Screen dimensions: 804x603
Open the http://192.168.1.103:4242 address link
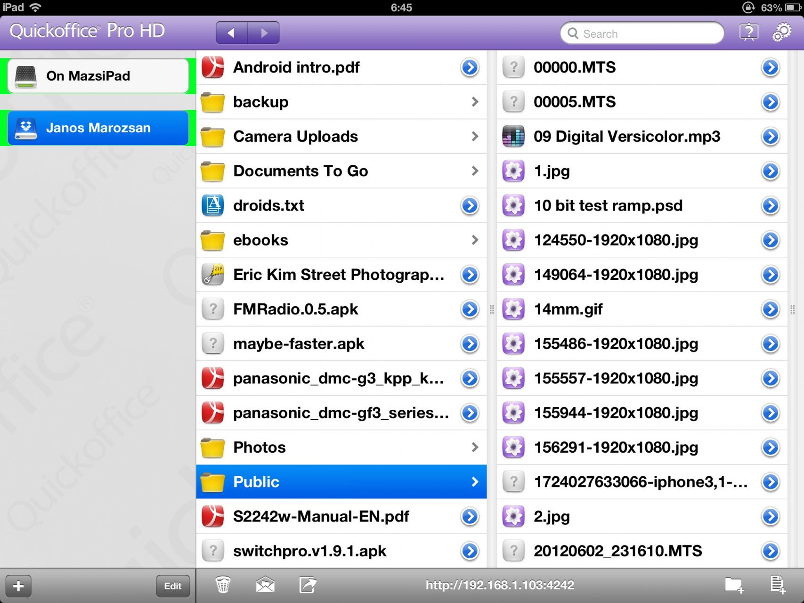(500, 585)
